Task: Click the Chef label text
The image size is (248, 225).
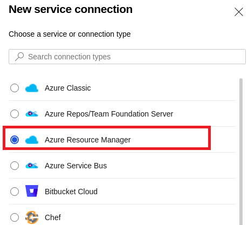Action: point(53,217)
